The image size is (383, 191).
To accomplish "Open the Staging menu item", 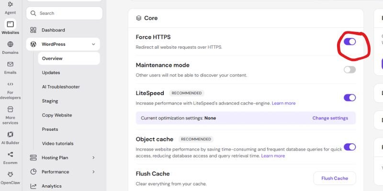I will pos(50,101).
